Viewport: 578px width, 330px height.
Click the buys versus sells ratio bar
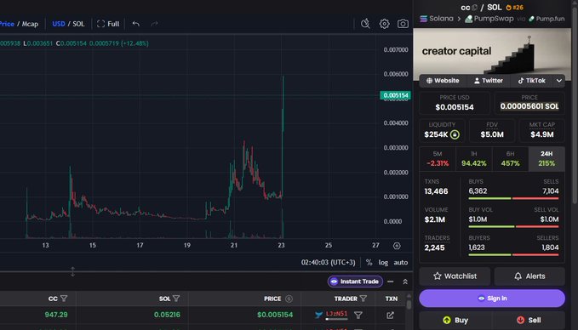[x=513, y=198]
